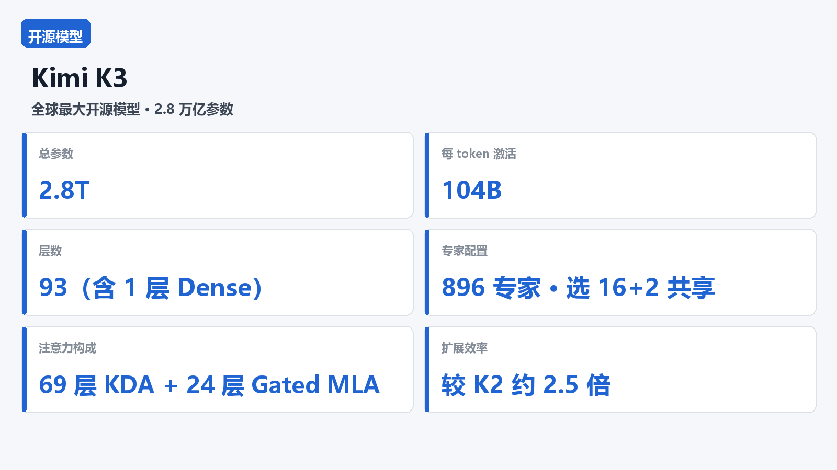Image resolution: width=837 pixels, height=470 pixels.
Task: Click the 注意力构成 label
Action: pyautogui.click(x=67, y=348)
